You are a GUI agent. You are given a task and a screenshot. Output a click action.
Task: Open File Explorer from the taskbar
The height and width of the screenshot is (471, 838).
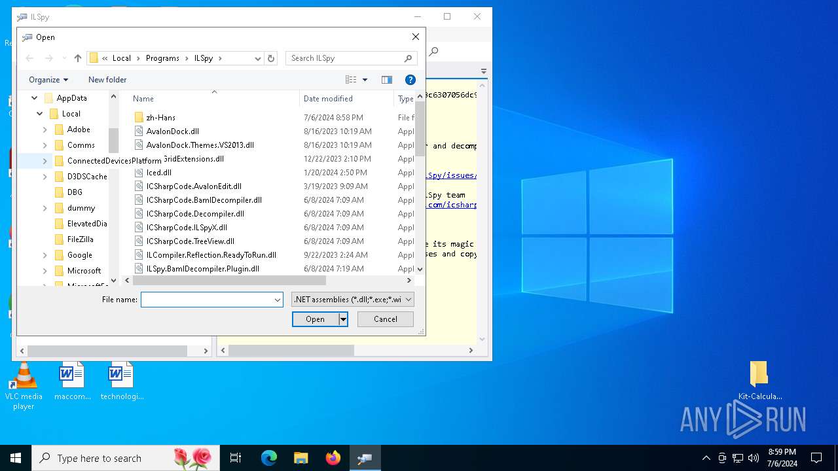301,458
